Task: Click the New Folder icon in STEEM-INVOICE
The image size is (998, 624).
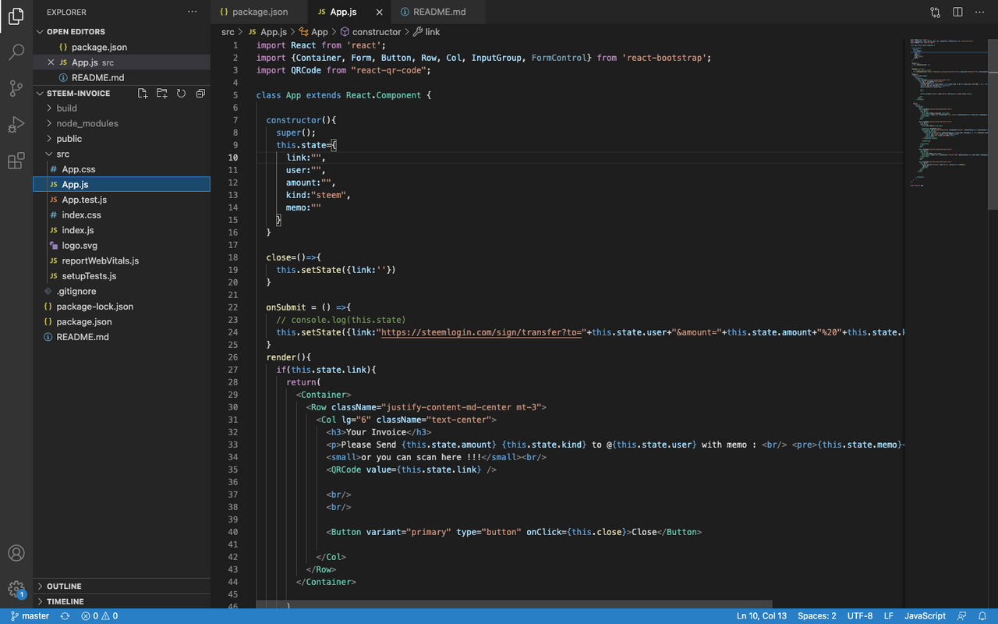Action: 161,93
